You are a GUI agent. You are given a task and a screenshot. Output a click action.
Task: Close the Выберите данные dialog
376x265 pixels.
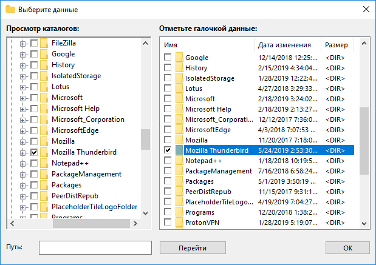pos(366,9)
